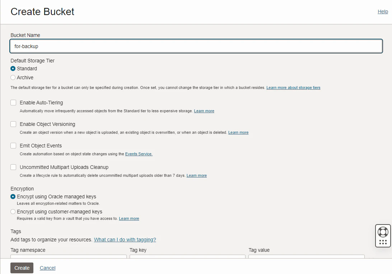Click the dotted grid handle under the life-ring
The height and width of the screenshot is (274, 392).
coord(383,242)
